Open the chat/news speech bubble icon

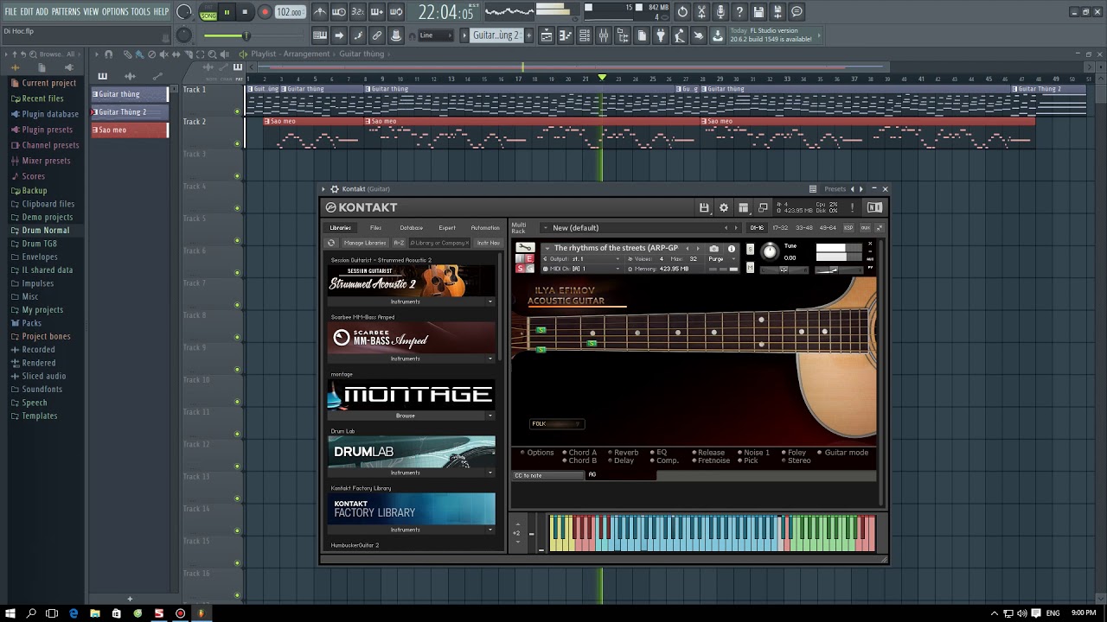click(797, 12)
